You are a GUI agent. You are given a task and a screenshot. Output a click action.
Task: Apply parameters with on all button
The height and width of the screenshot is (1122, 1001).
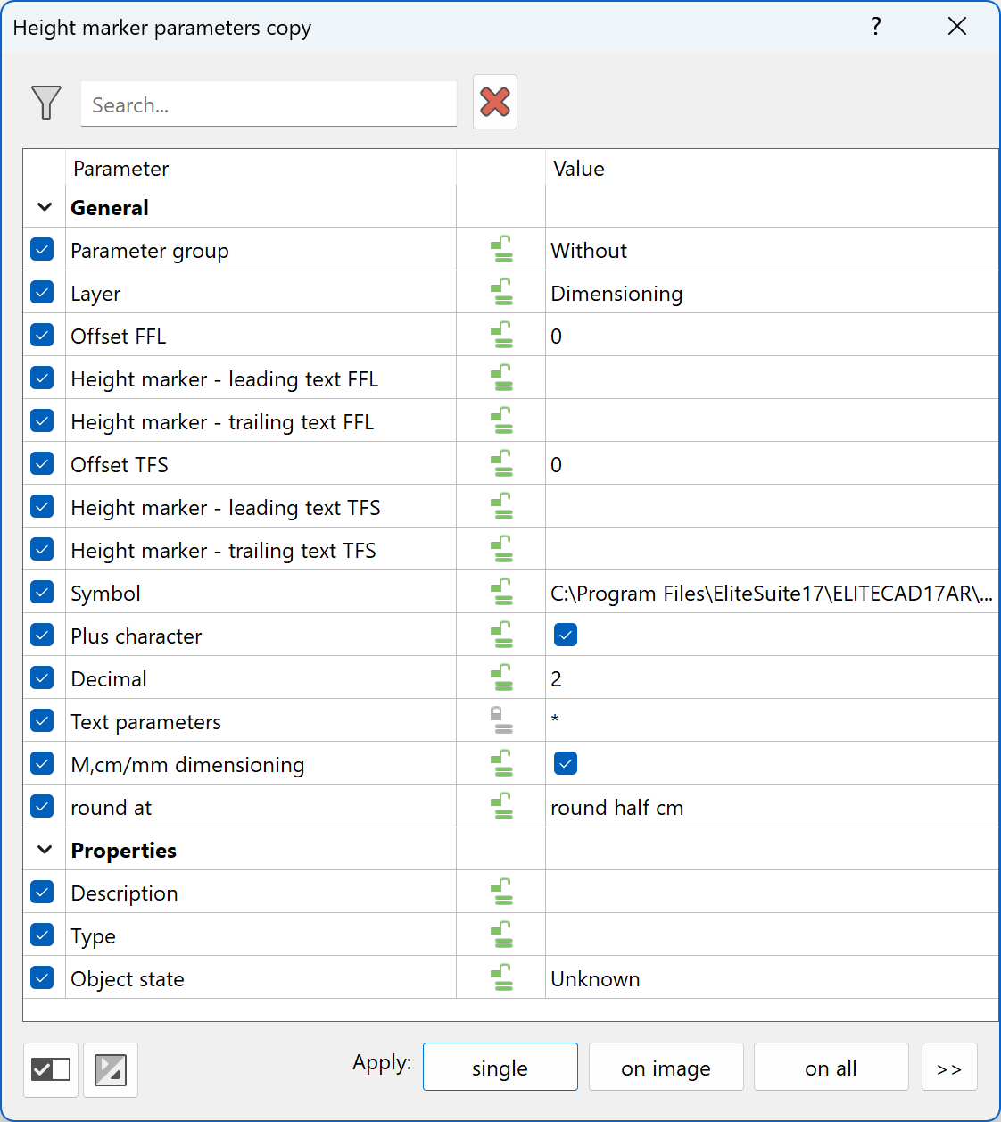point(831,1068)
